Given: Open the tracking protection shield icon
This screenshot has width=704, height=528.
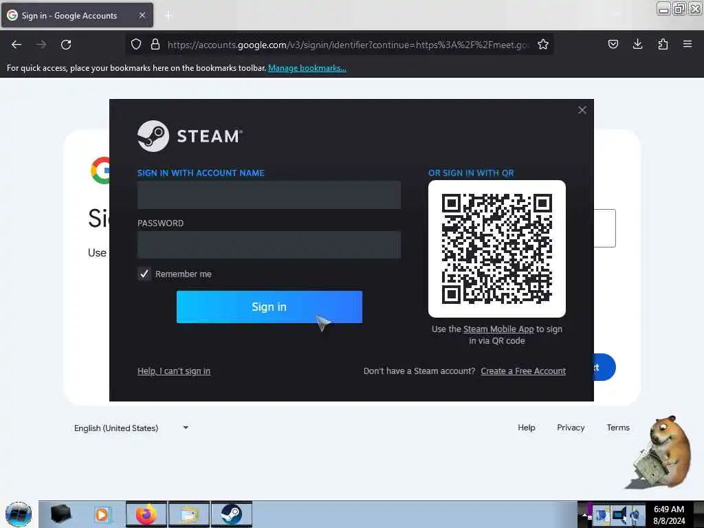Looking at the screenshot, I should (136, 44).
